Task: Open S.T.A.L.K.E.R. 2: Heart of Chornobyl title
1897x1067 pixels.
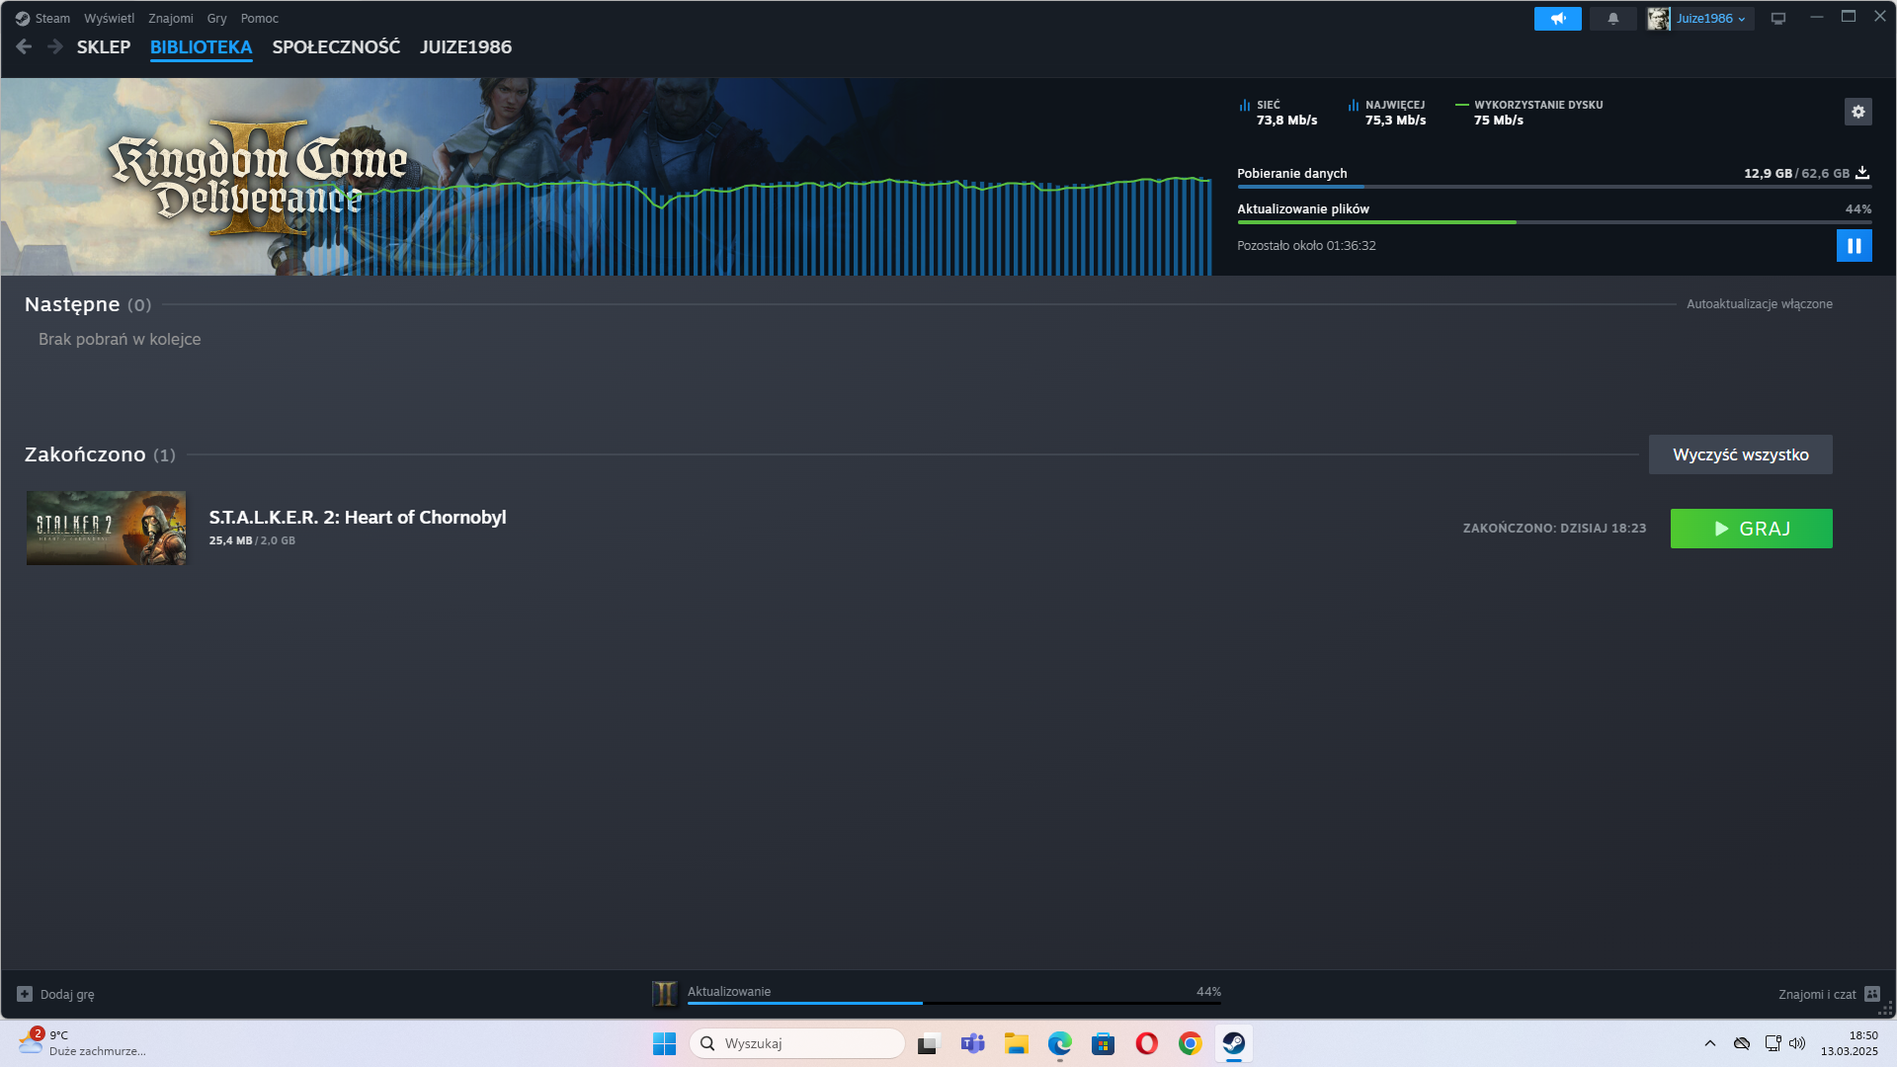Action: click(x=358, y=517)
